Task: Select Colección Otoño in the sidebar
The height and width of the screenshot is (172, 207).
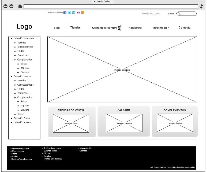Action: pos(22,118)
